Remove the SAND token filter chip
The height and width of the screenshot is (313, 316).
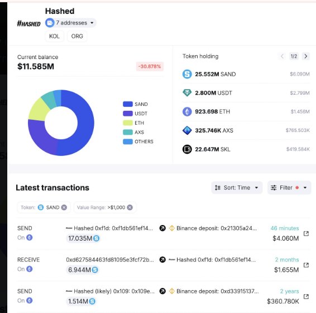click(64, 207)
